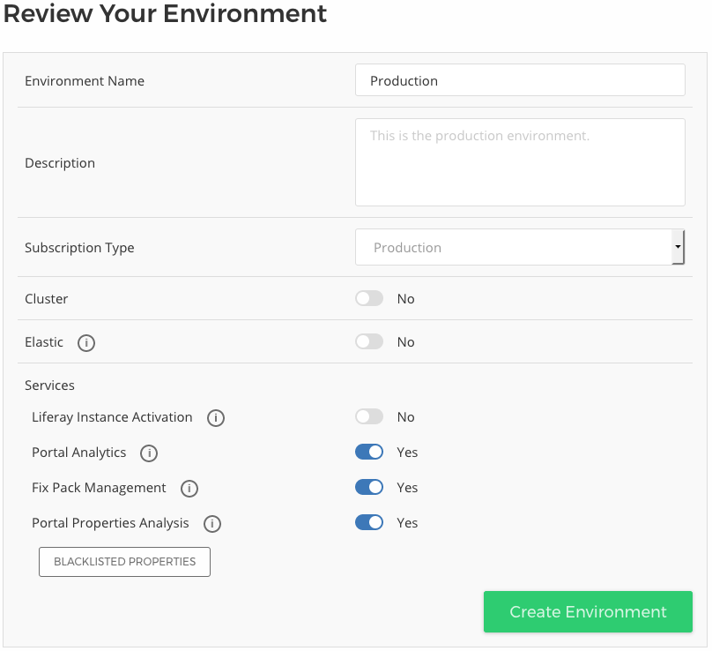Open the Blacklisted Properties button
The width and height of the screenshot is (712, 651).
point(124,562)
